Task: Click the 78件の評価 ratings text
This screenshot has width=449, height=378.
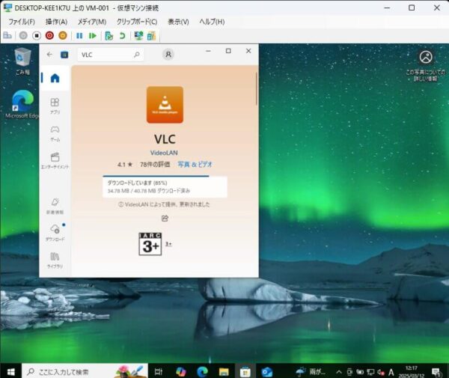Action: [x=155, y=165]
